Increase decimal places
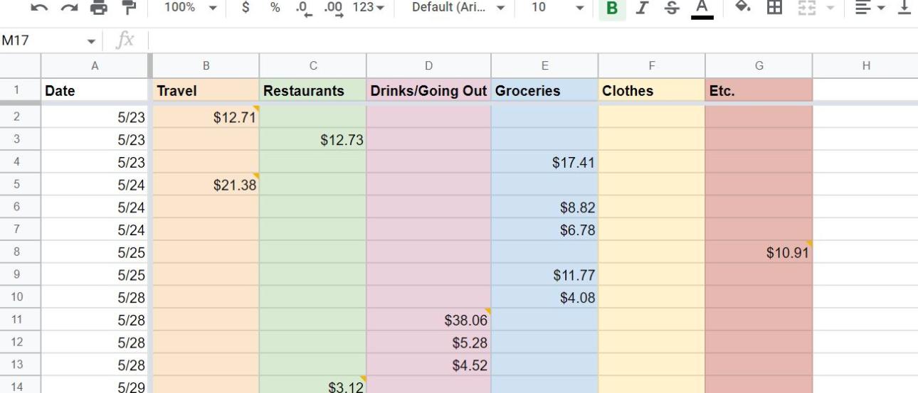The image size is (918, 393). [332, 7]
